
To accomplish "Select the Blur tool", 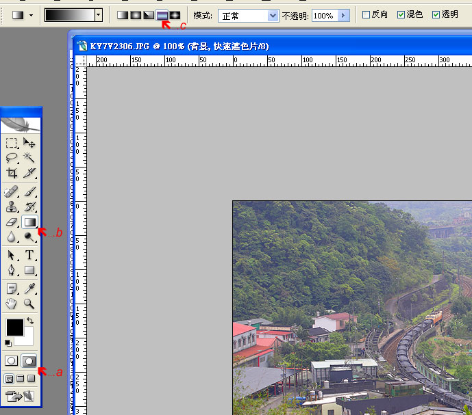I will pos(12,237).
